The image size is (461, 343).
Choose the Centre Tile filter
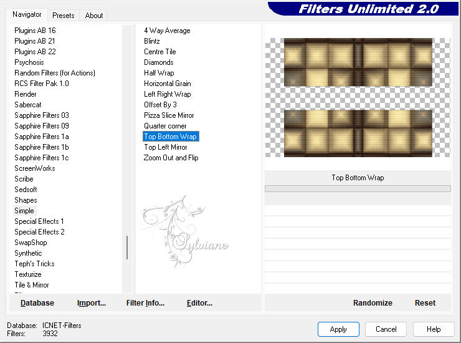tap(159, 52)
